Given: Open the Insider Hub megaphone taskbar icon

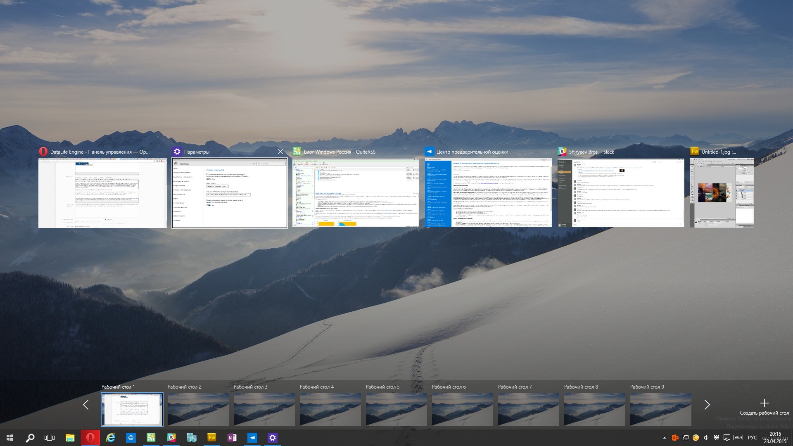Looking at the screenshot, I should click(x=252, y=438).
